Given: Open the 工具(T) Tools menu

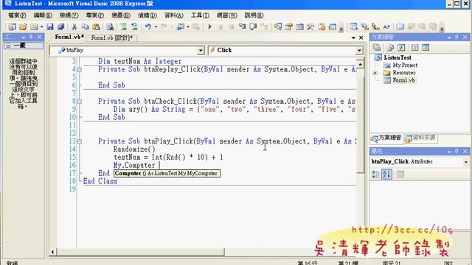Looking at the screenshot, I should [200, 15].
